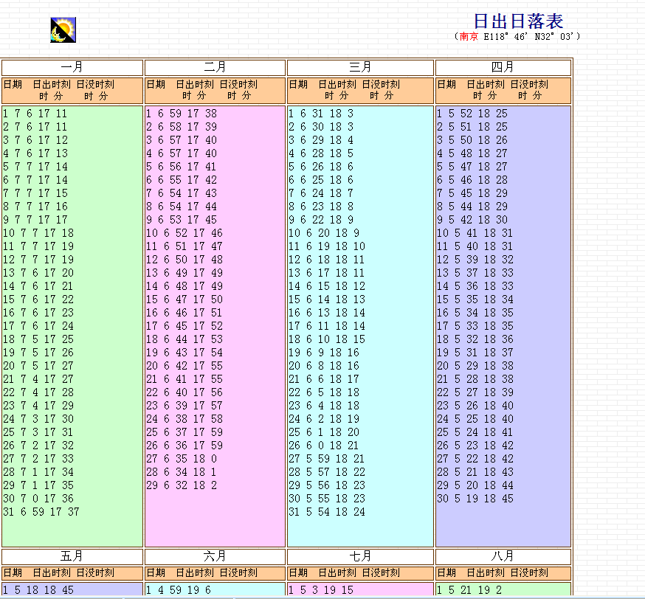The width and height of the screenshot is (645, 599).
Task: Click March row '26 6 0 18 21'
Action: 324,446
